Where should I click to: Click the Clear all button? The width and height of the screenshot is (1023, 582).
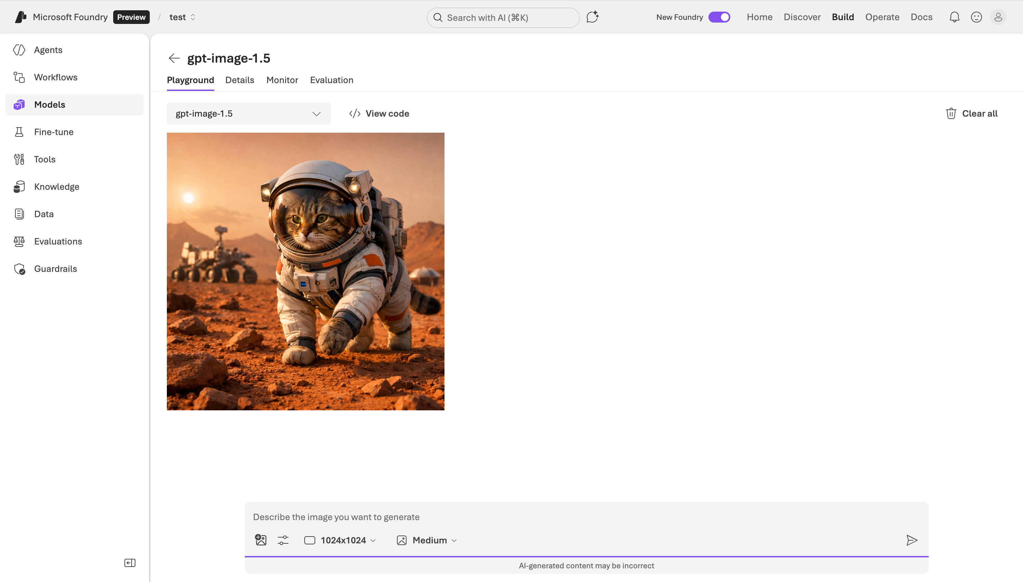click(x=971, y=114)
